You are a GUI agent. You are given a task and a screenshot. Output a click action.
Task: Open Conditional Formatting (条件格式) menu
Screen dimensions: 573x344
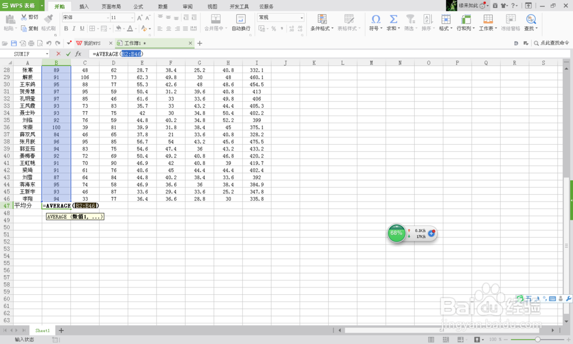322,23
